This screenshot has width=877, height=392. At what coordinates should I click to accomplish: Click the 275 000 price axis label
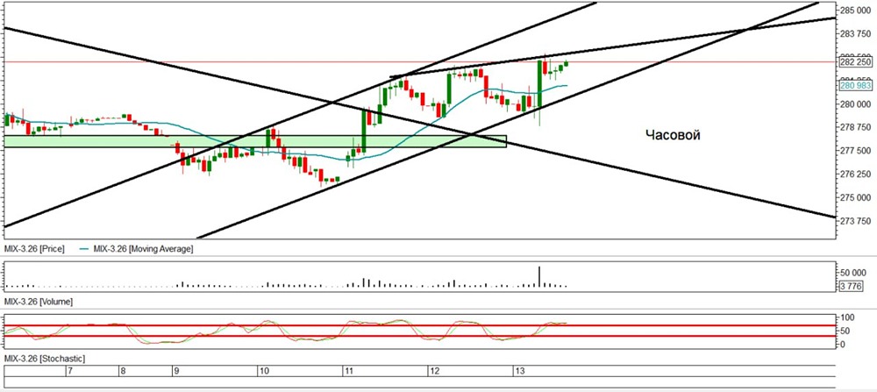click(x=855, y=197)
